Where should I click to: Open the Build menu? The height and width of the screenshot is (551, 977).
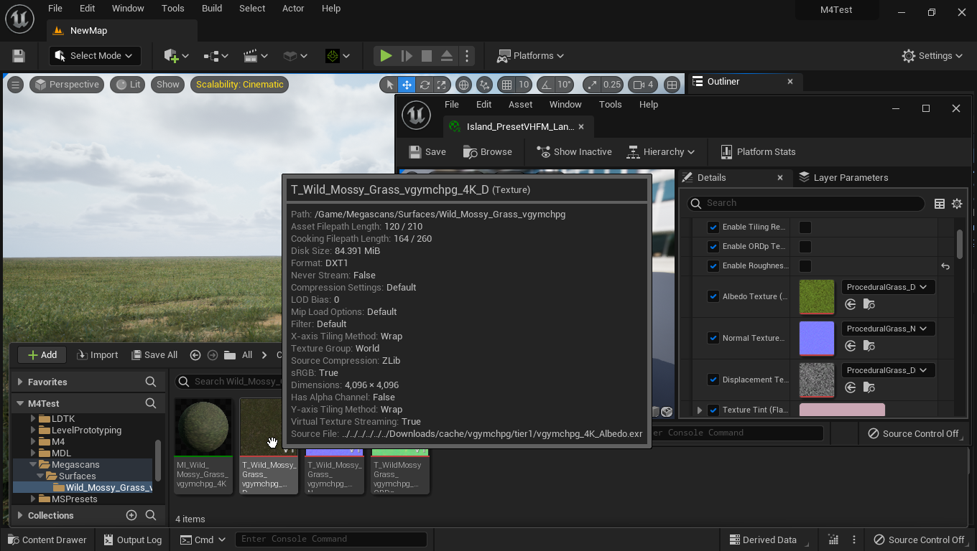[x=212, y=9]
